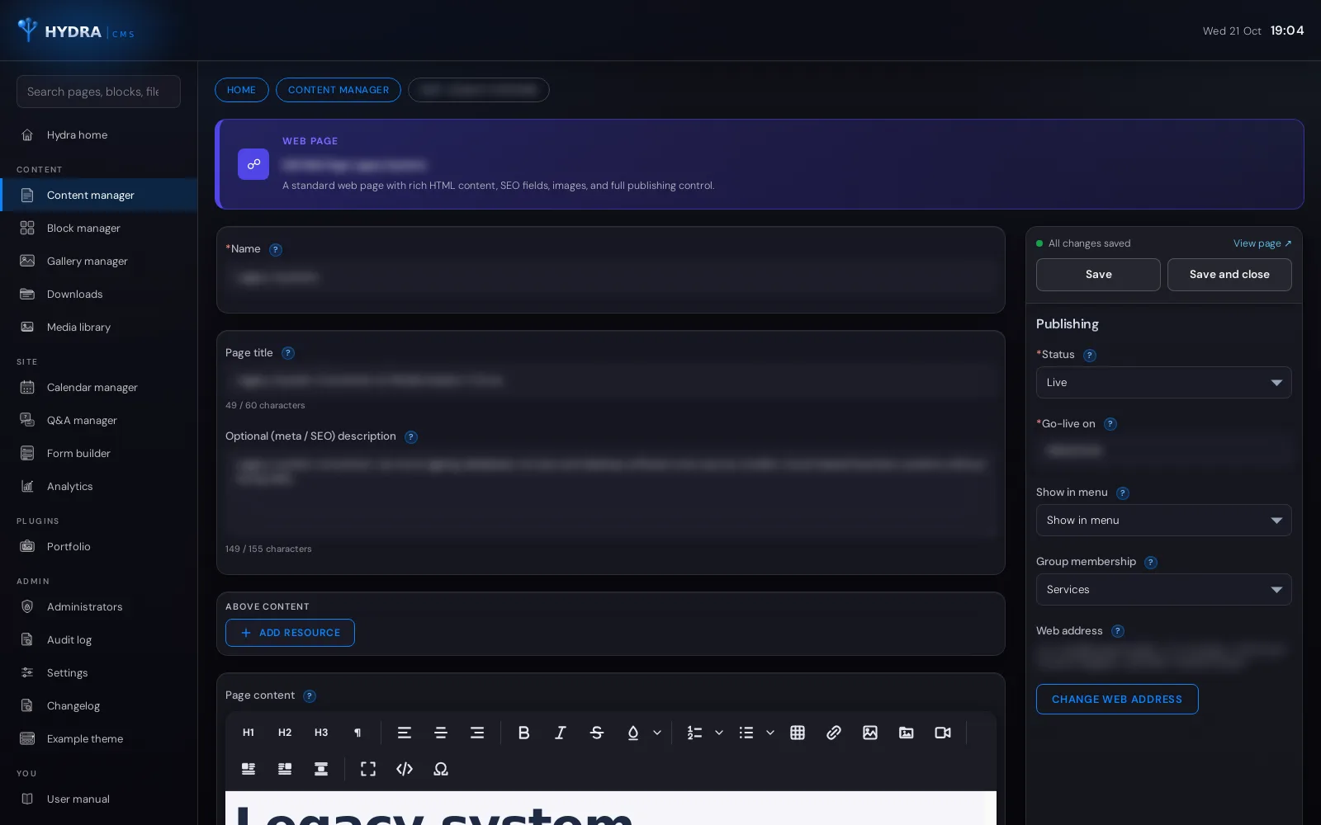This screenshot has height=825, width=1321.
Task: Click the search pages input field
Action: [x=98, y=92]
